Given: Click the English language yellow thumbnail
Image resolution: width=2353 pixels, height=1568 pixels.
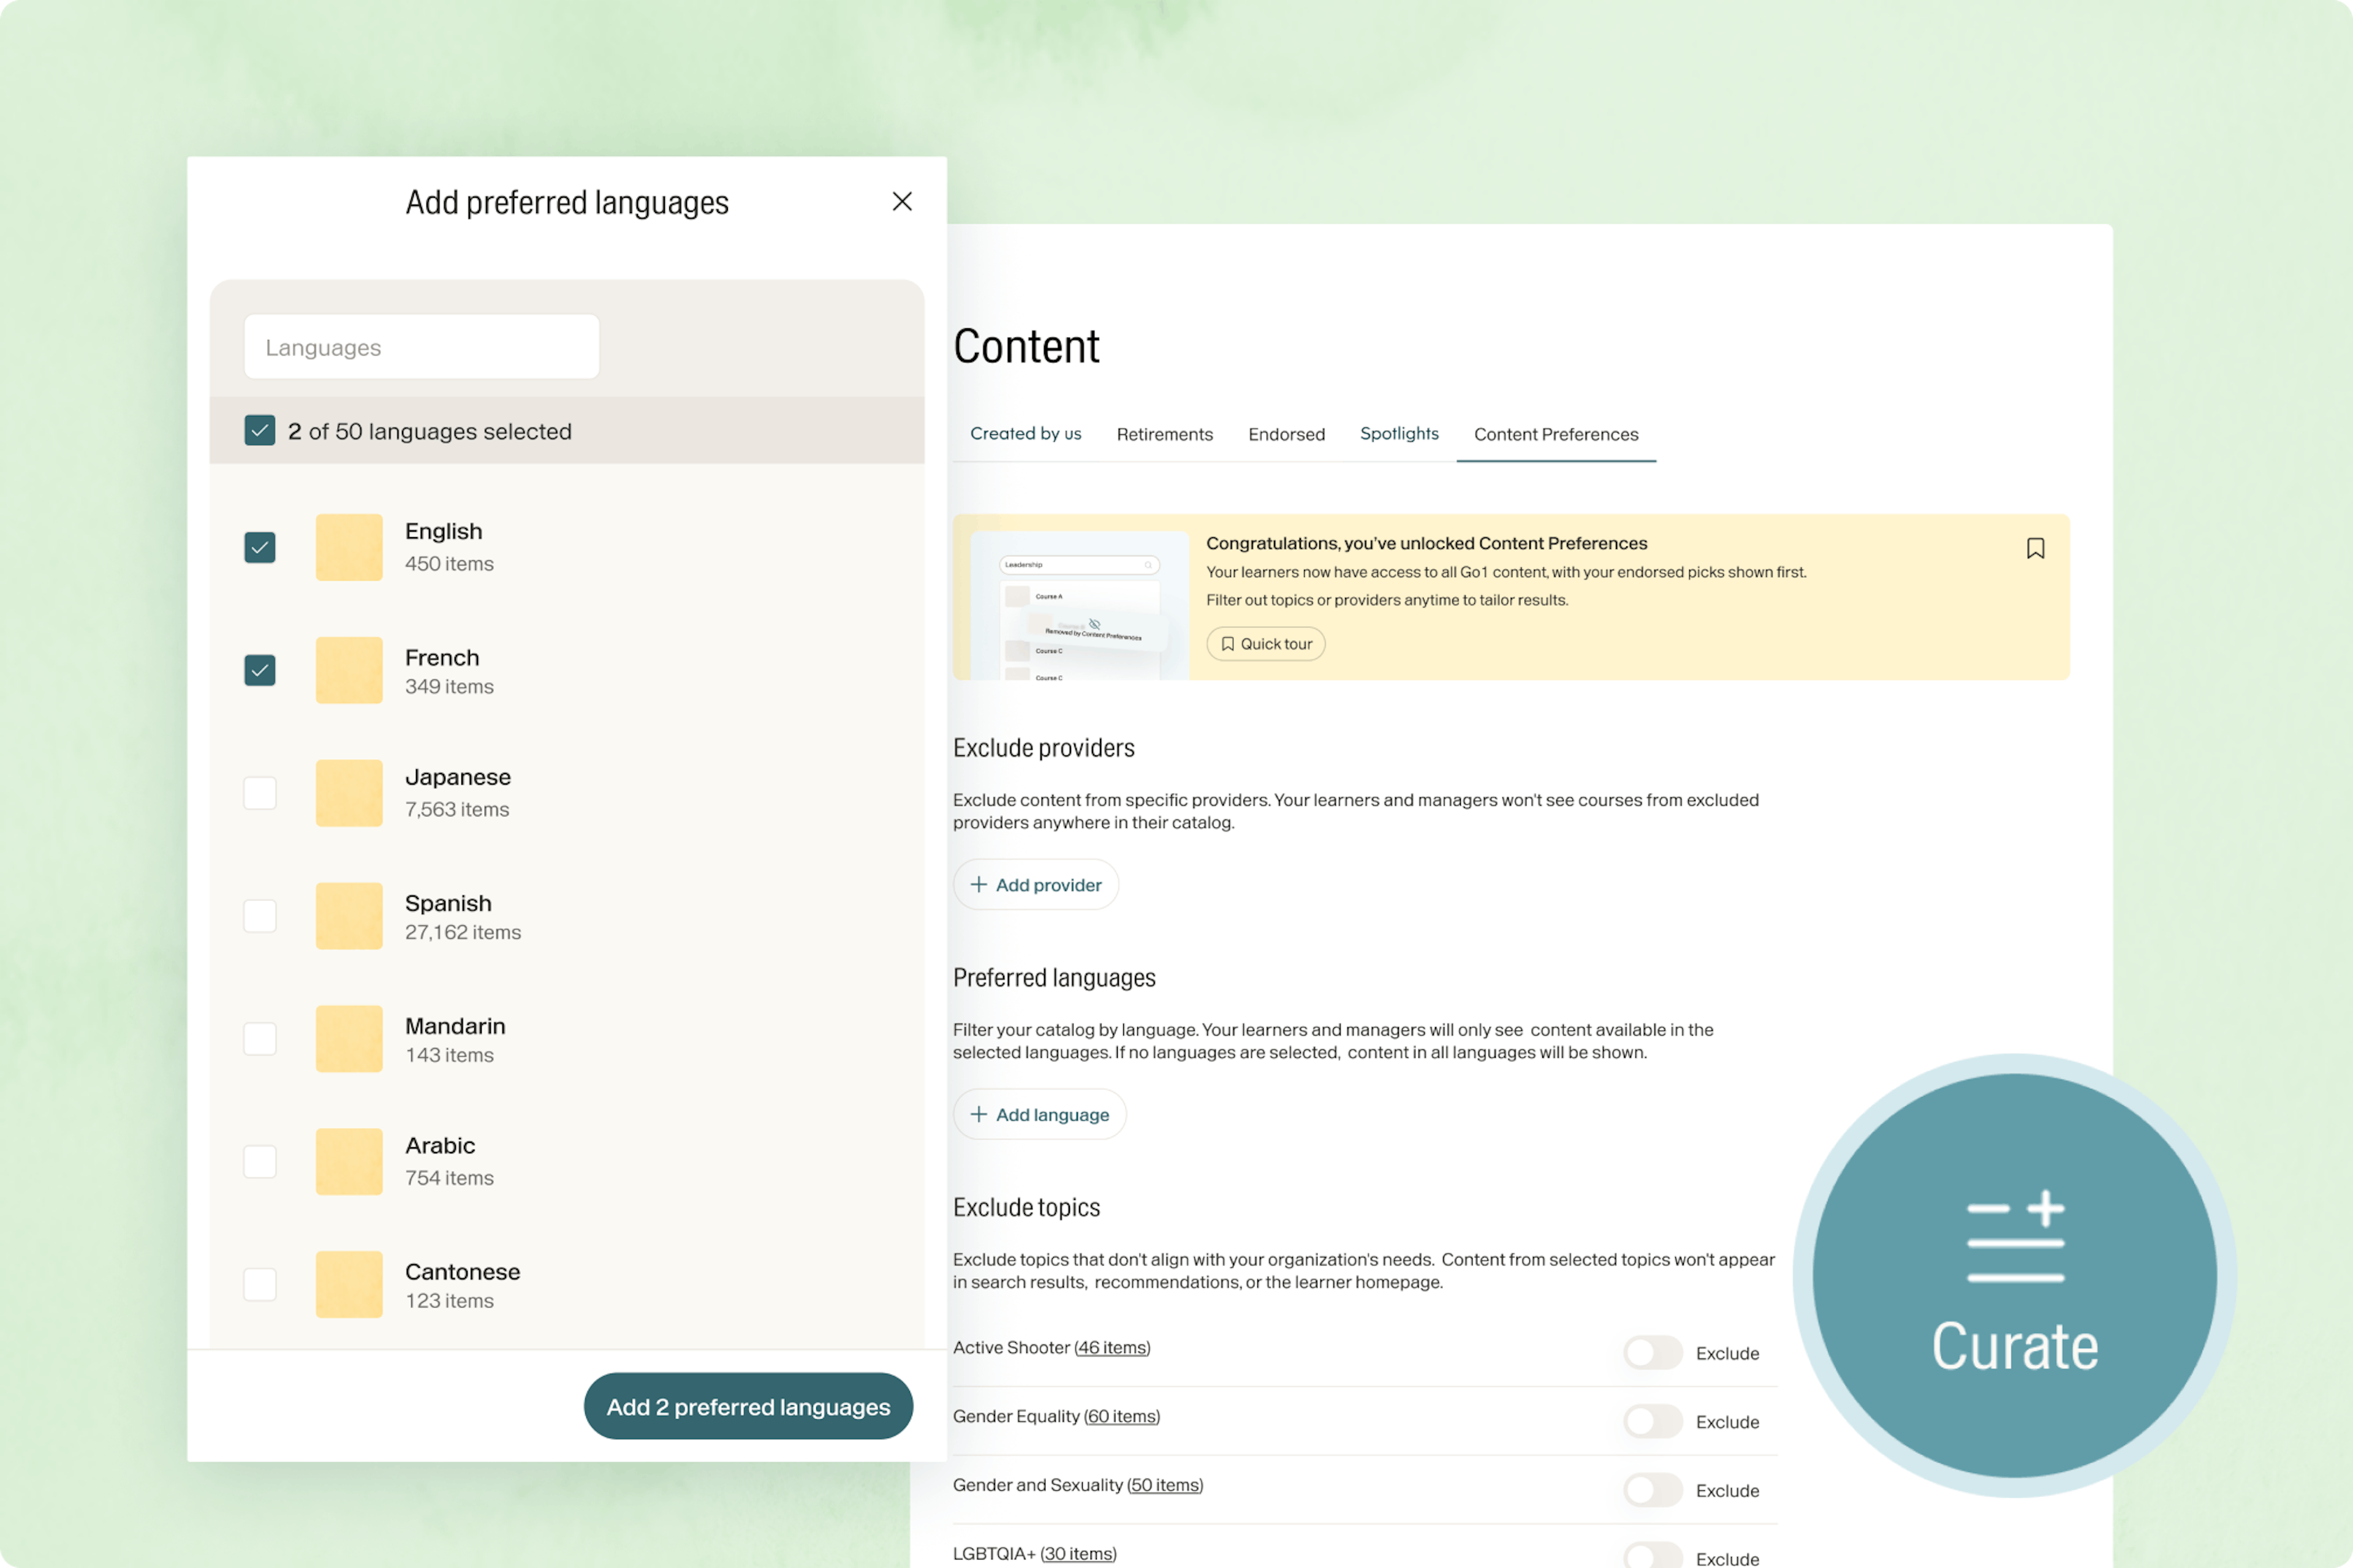Looking at the screenshot, I should point(349,547).
